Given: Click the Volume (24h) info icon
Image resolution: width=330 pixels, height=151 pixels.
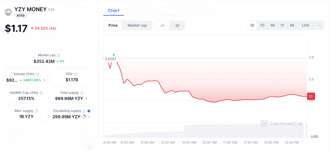Looking at the screenshot, I should [x=38, y=74].
